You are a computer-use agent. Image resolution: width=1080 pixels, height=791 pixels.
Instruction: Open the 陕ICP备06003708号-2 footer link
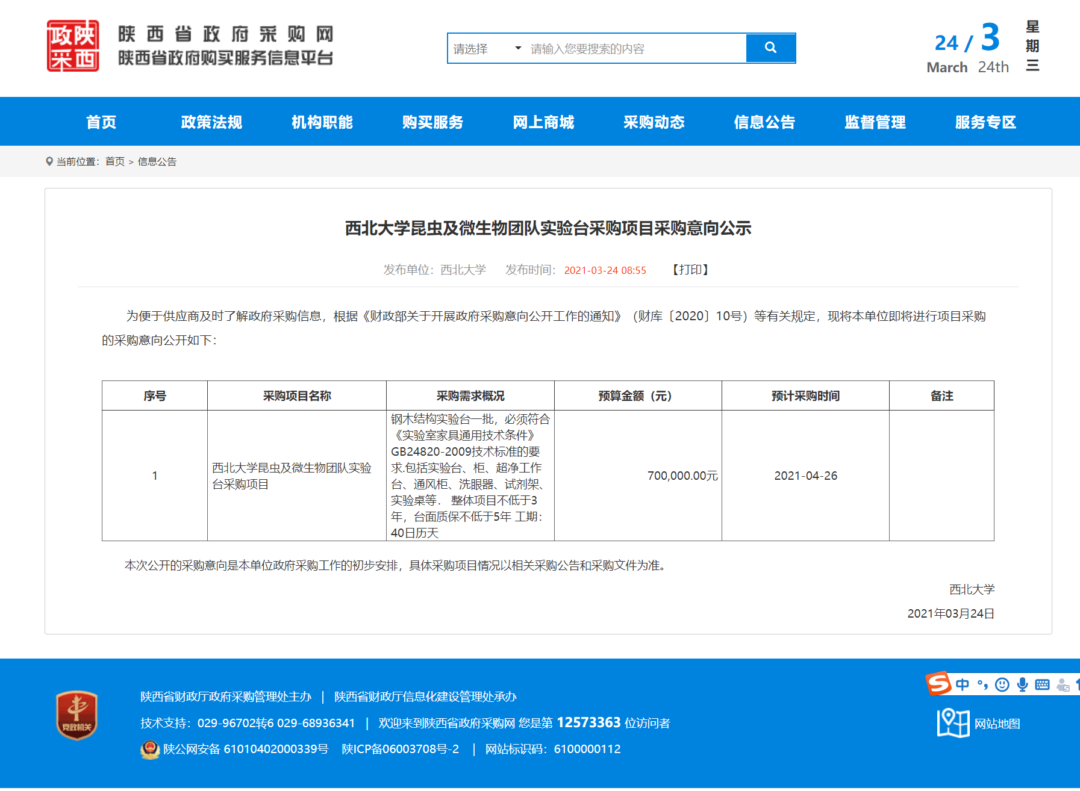(x=400, y=749)
